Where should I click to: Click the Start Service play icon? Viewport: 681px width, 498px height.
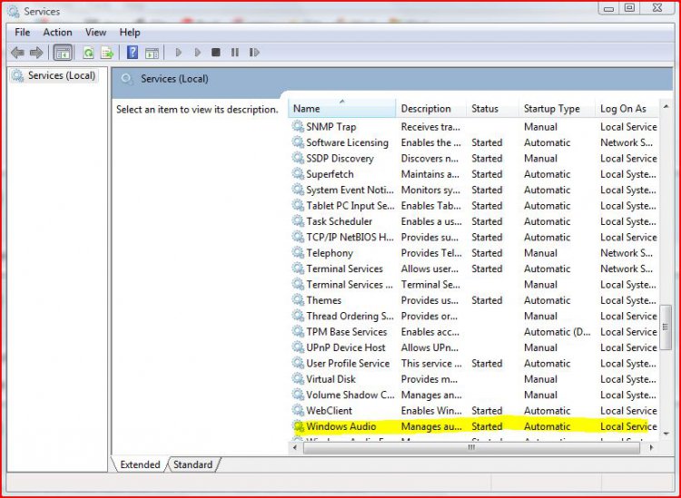[179, 53]
